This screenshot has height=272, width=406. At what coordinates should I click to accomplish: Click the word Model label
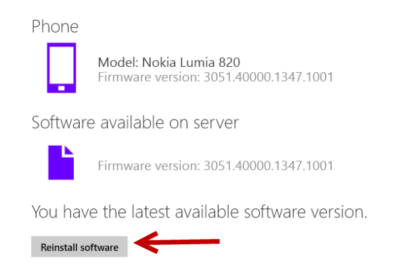click(x=118, y=62)
